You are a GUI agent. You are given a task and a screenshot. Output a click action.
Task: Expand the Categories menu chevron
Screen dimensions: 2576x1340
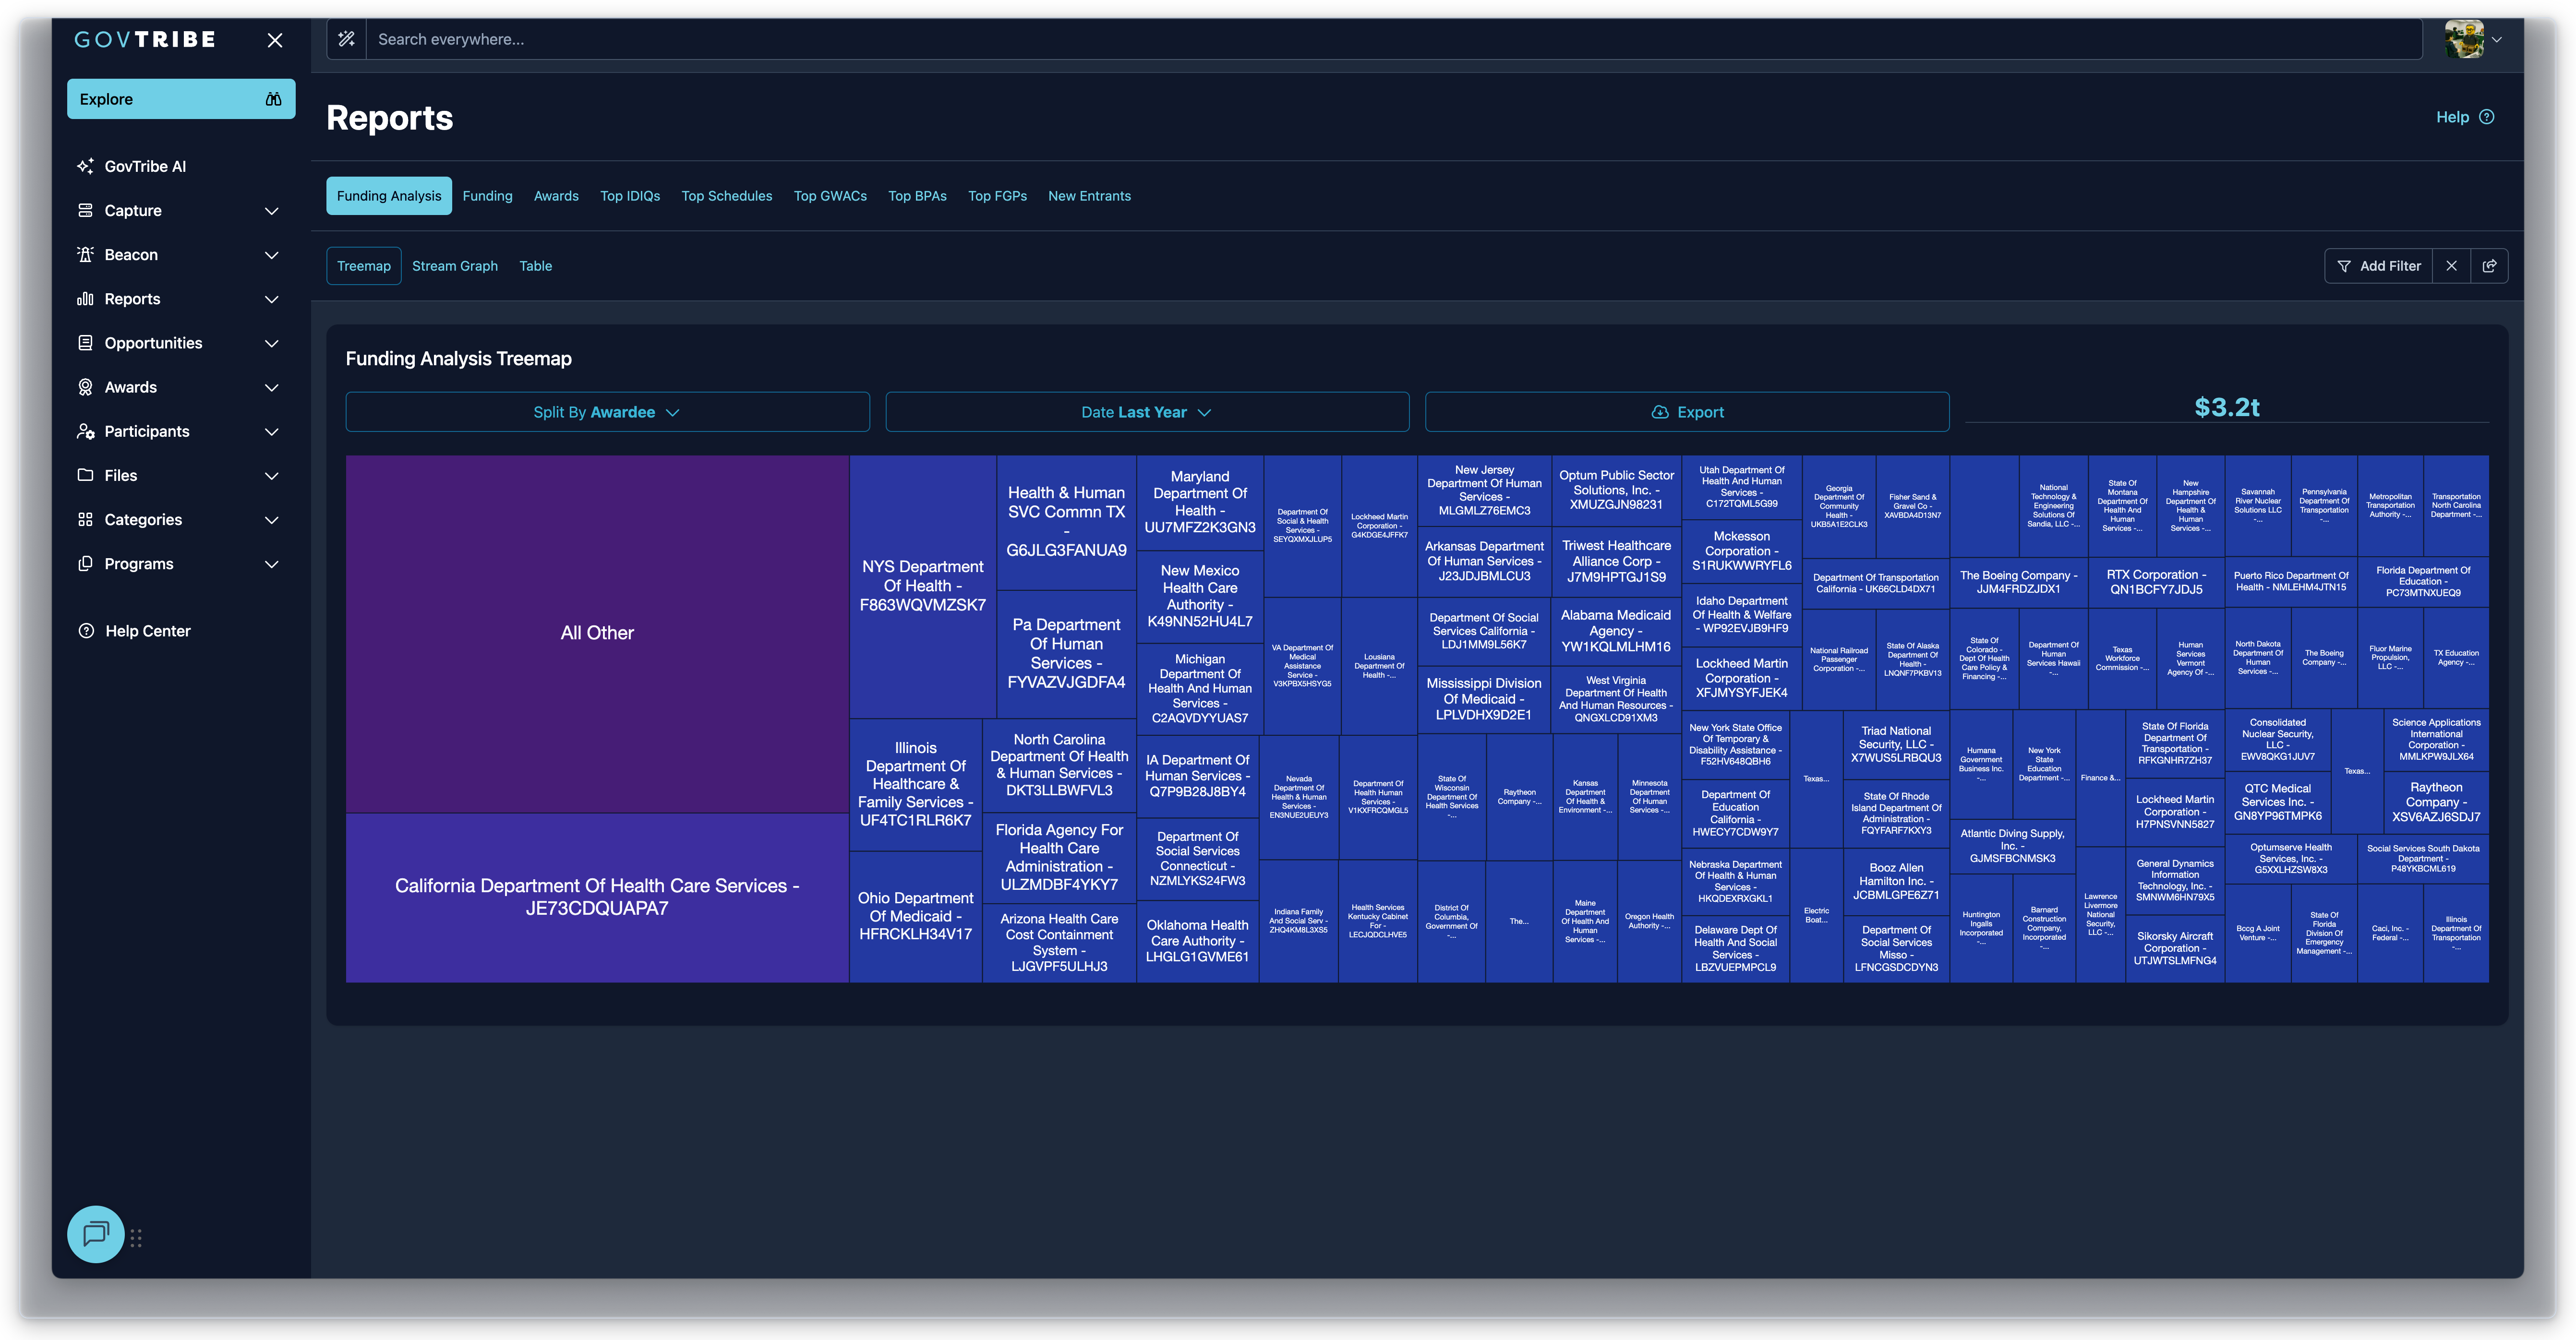point(271,520)
